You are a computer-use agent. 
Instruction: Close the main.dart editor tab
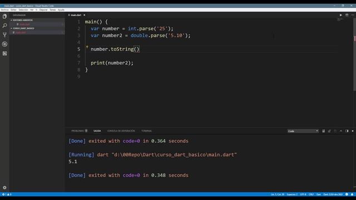coord(84,15)
